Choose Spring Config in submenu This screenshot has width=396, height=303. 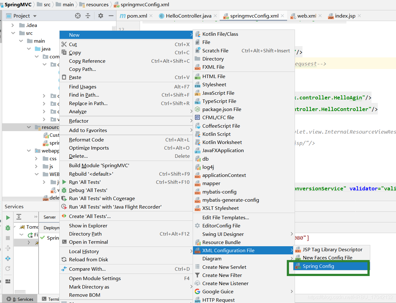tap(332, 266)
